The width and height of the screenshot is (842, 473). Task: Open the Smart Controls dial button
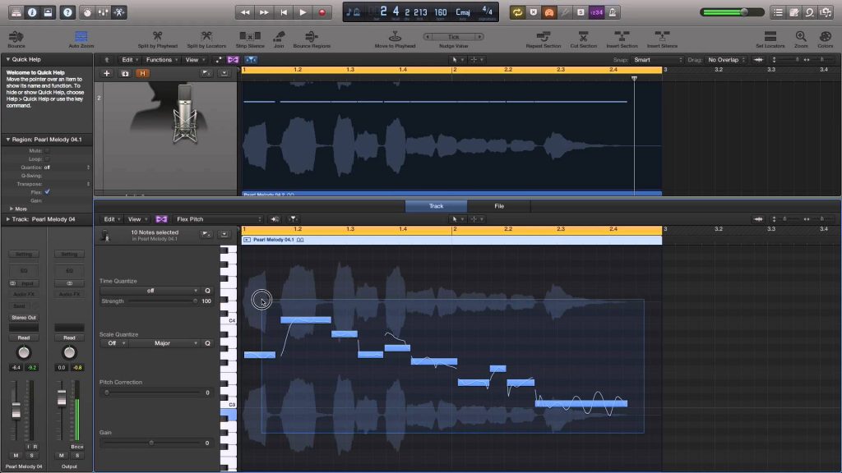(x=87, y=11)
